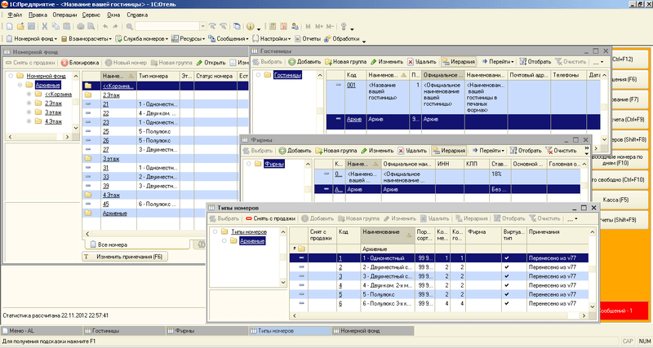Screen dimensions: 653x348
Task: Toggle virtual type checkmark for 3 - Двухместный
Action: 506,276
